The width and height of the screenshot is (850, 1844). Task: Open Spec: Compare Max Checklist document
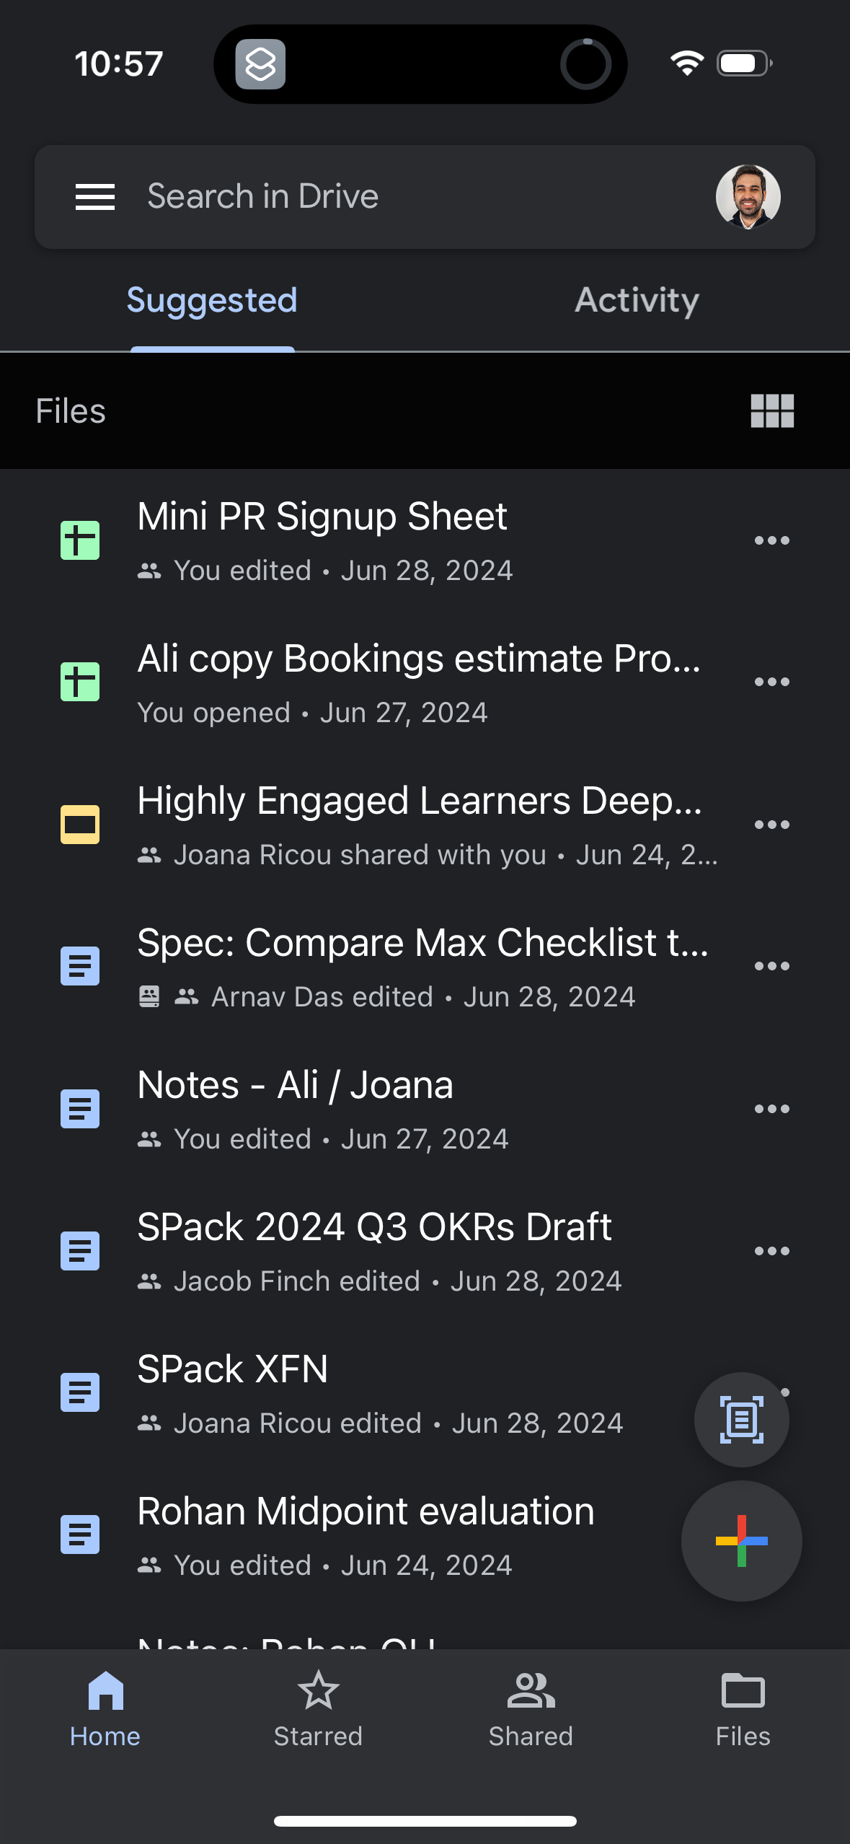(424, 941)
